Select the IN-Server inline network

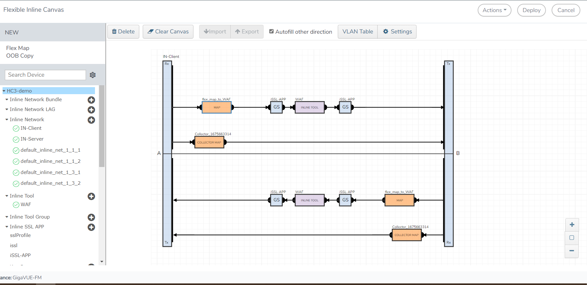pos(32,139)
